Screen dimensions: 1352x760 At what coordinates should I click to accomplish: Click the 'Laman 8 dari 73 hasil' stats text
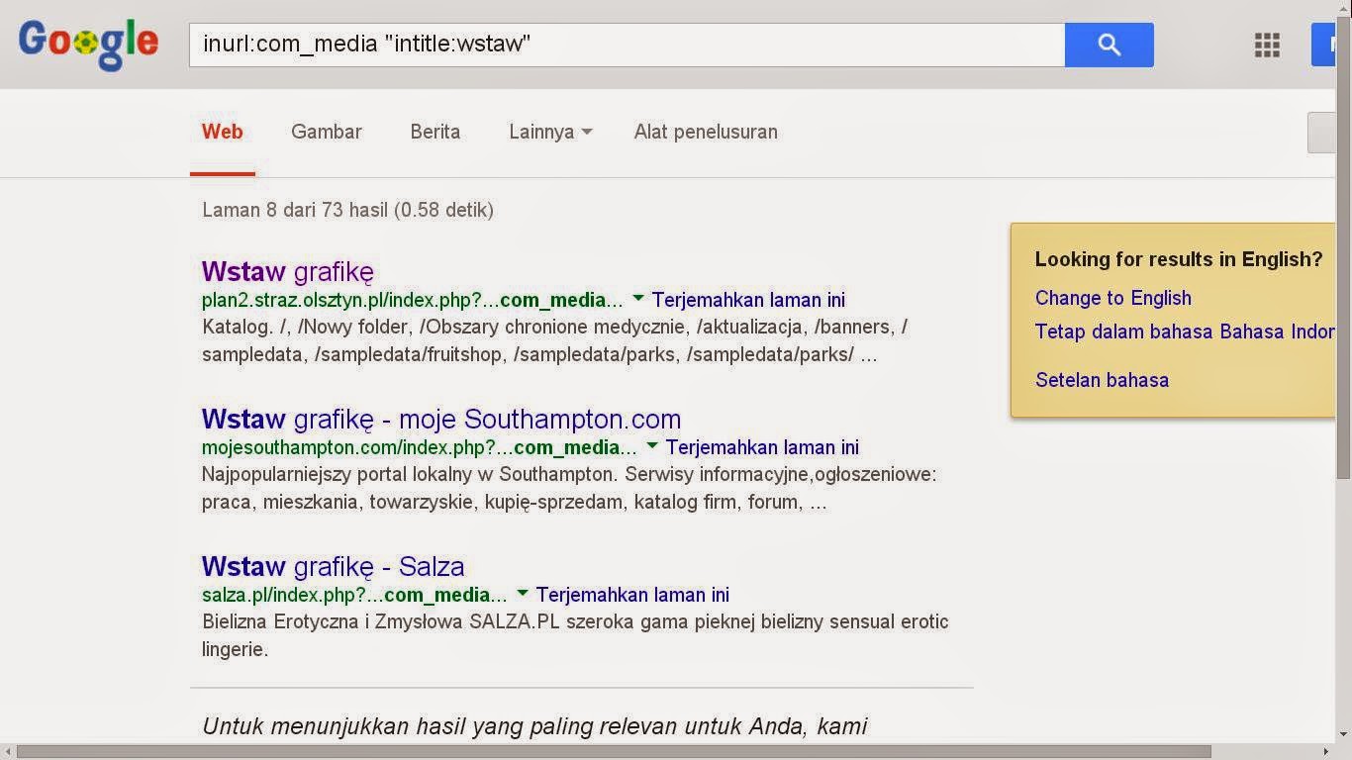click(347, 210)
